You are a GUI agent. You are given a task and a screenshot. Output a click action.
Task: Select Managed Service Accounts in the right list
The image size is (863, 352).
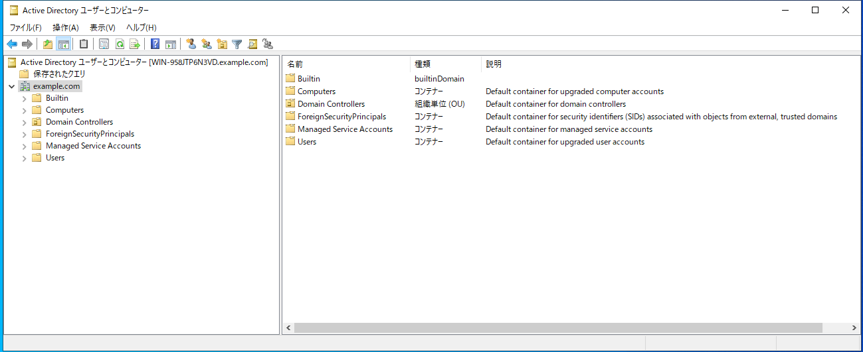[345, 129]
